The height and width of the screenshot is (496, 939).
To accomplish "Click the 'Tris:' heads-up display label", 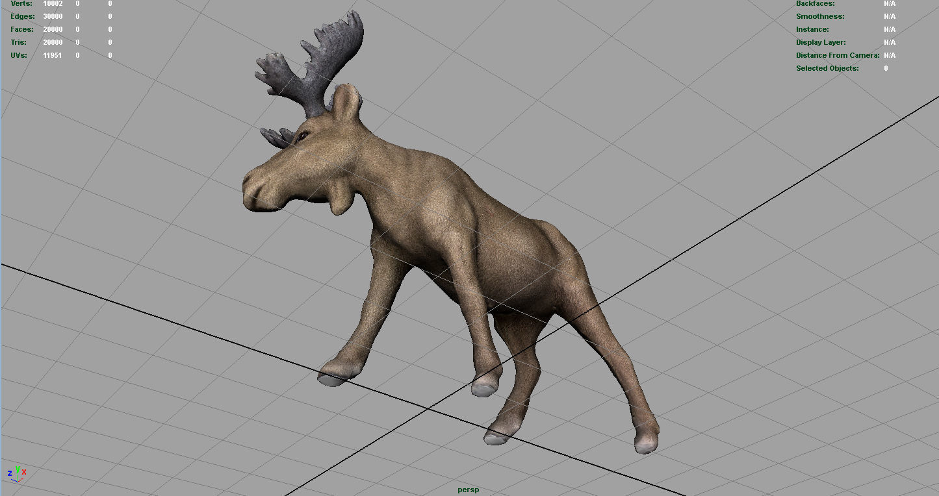I will point(19,42).
